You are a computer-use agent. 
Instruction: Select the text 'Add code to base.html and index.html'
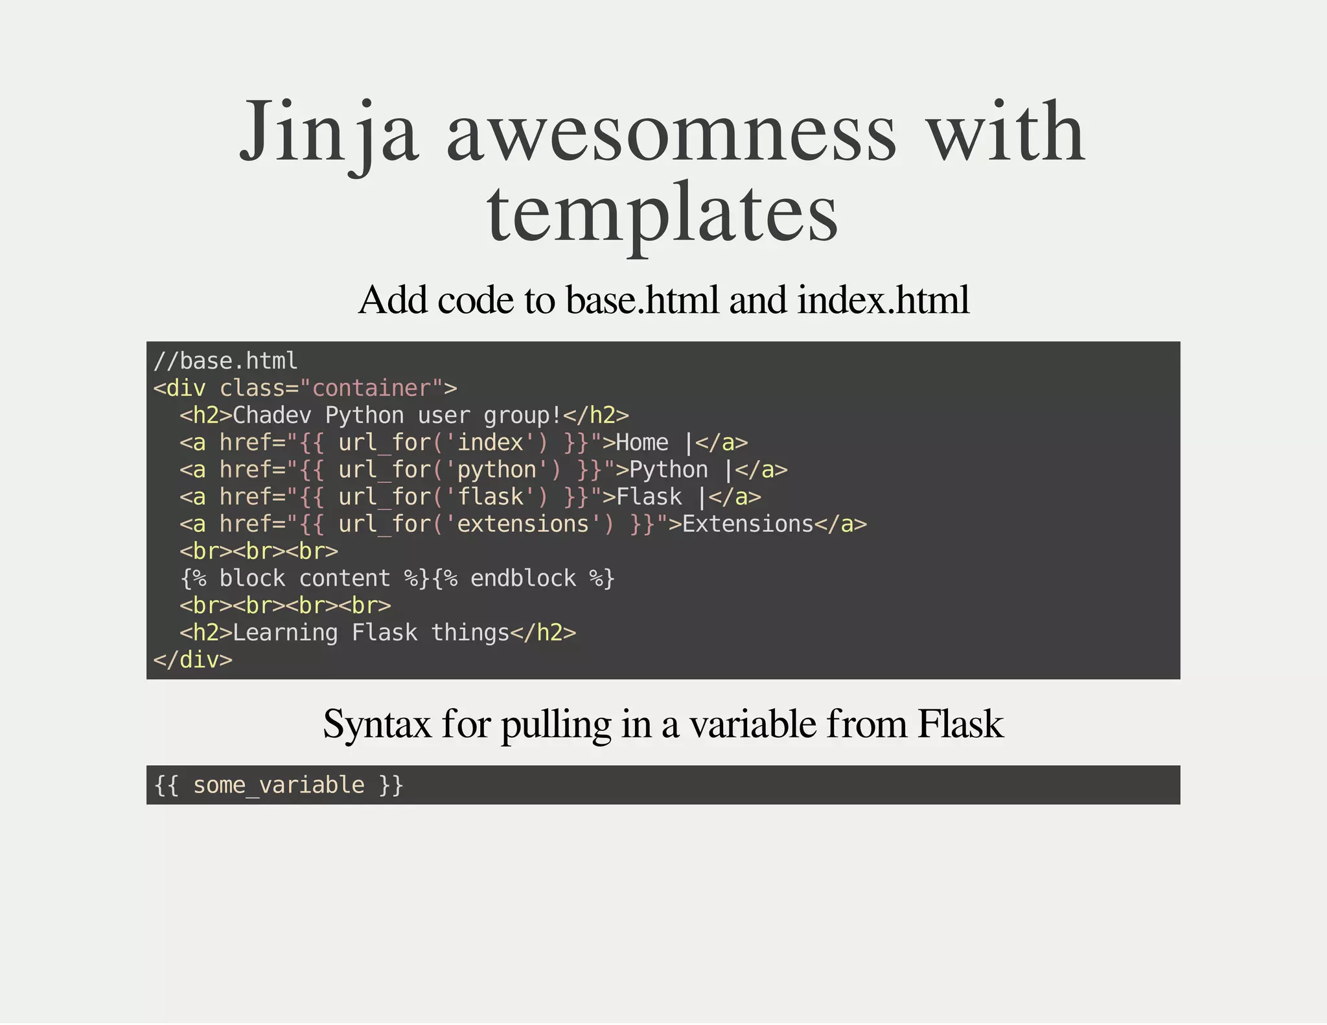tap(663, 300)
